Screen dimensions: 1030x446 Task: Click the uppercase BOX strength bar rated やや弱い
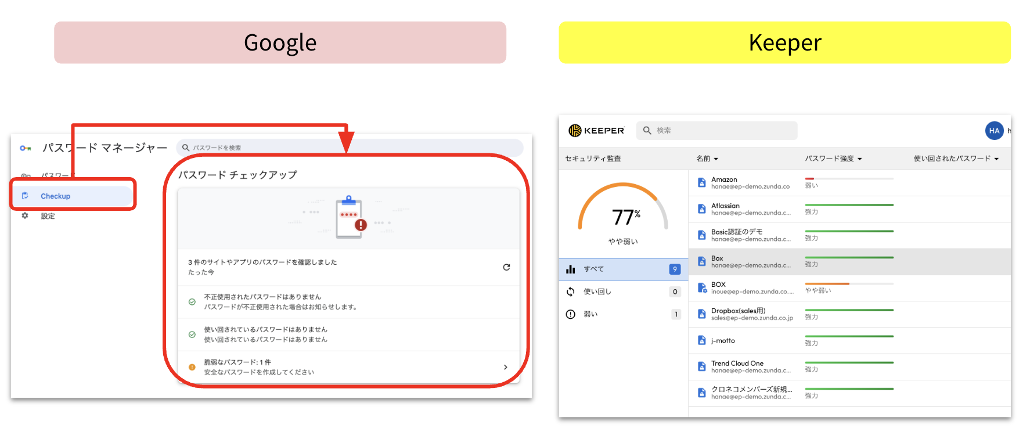click(849, 284)
